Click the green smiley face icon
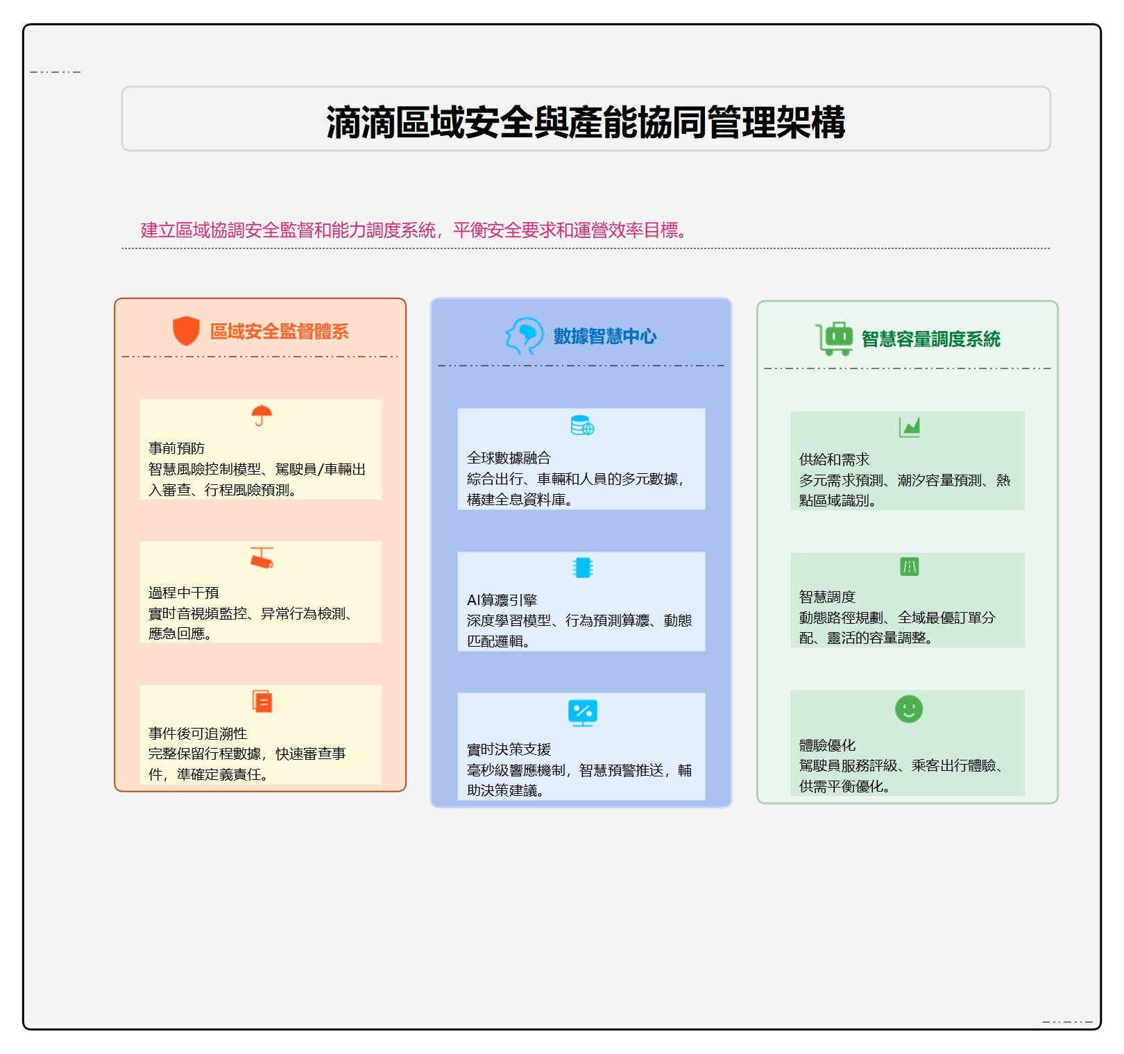The width and height of the screenshot is (1124, 1054). pyautogui.click(x=909, y=709)
